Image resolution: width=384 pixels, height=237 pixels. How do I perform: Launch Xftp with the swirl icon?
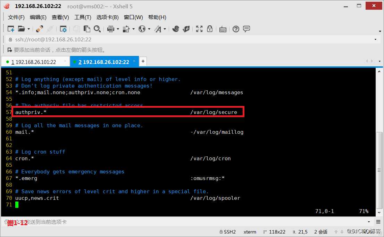[176, 29]
